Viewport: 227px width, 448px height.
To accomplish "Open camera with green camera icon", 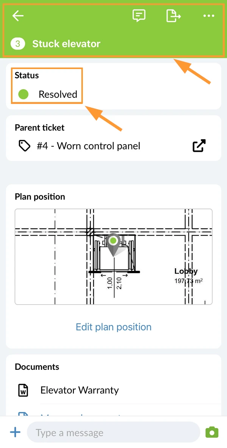I will (212, 432).
